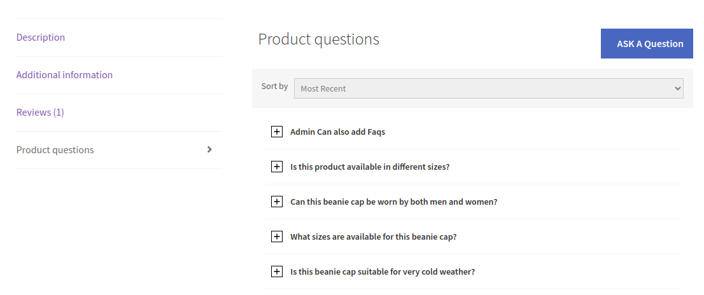
Task: Click 'Admin Can also add Faqs' question title
Action: 337,132
